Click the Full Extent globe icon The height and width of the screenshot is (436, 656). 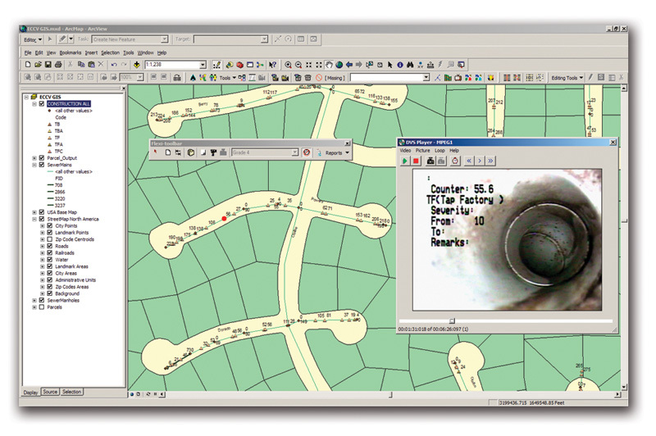point(339,64)
